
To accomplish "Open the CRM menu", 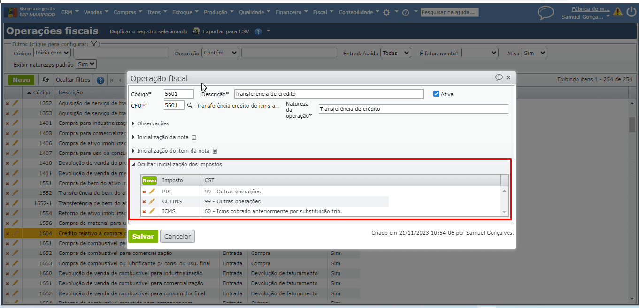I will point(70,12).
